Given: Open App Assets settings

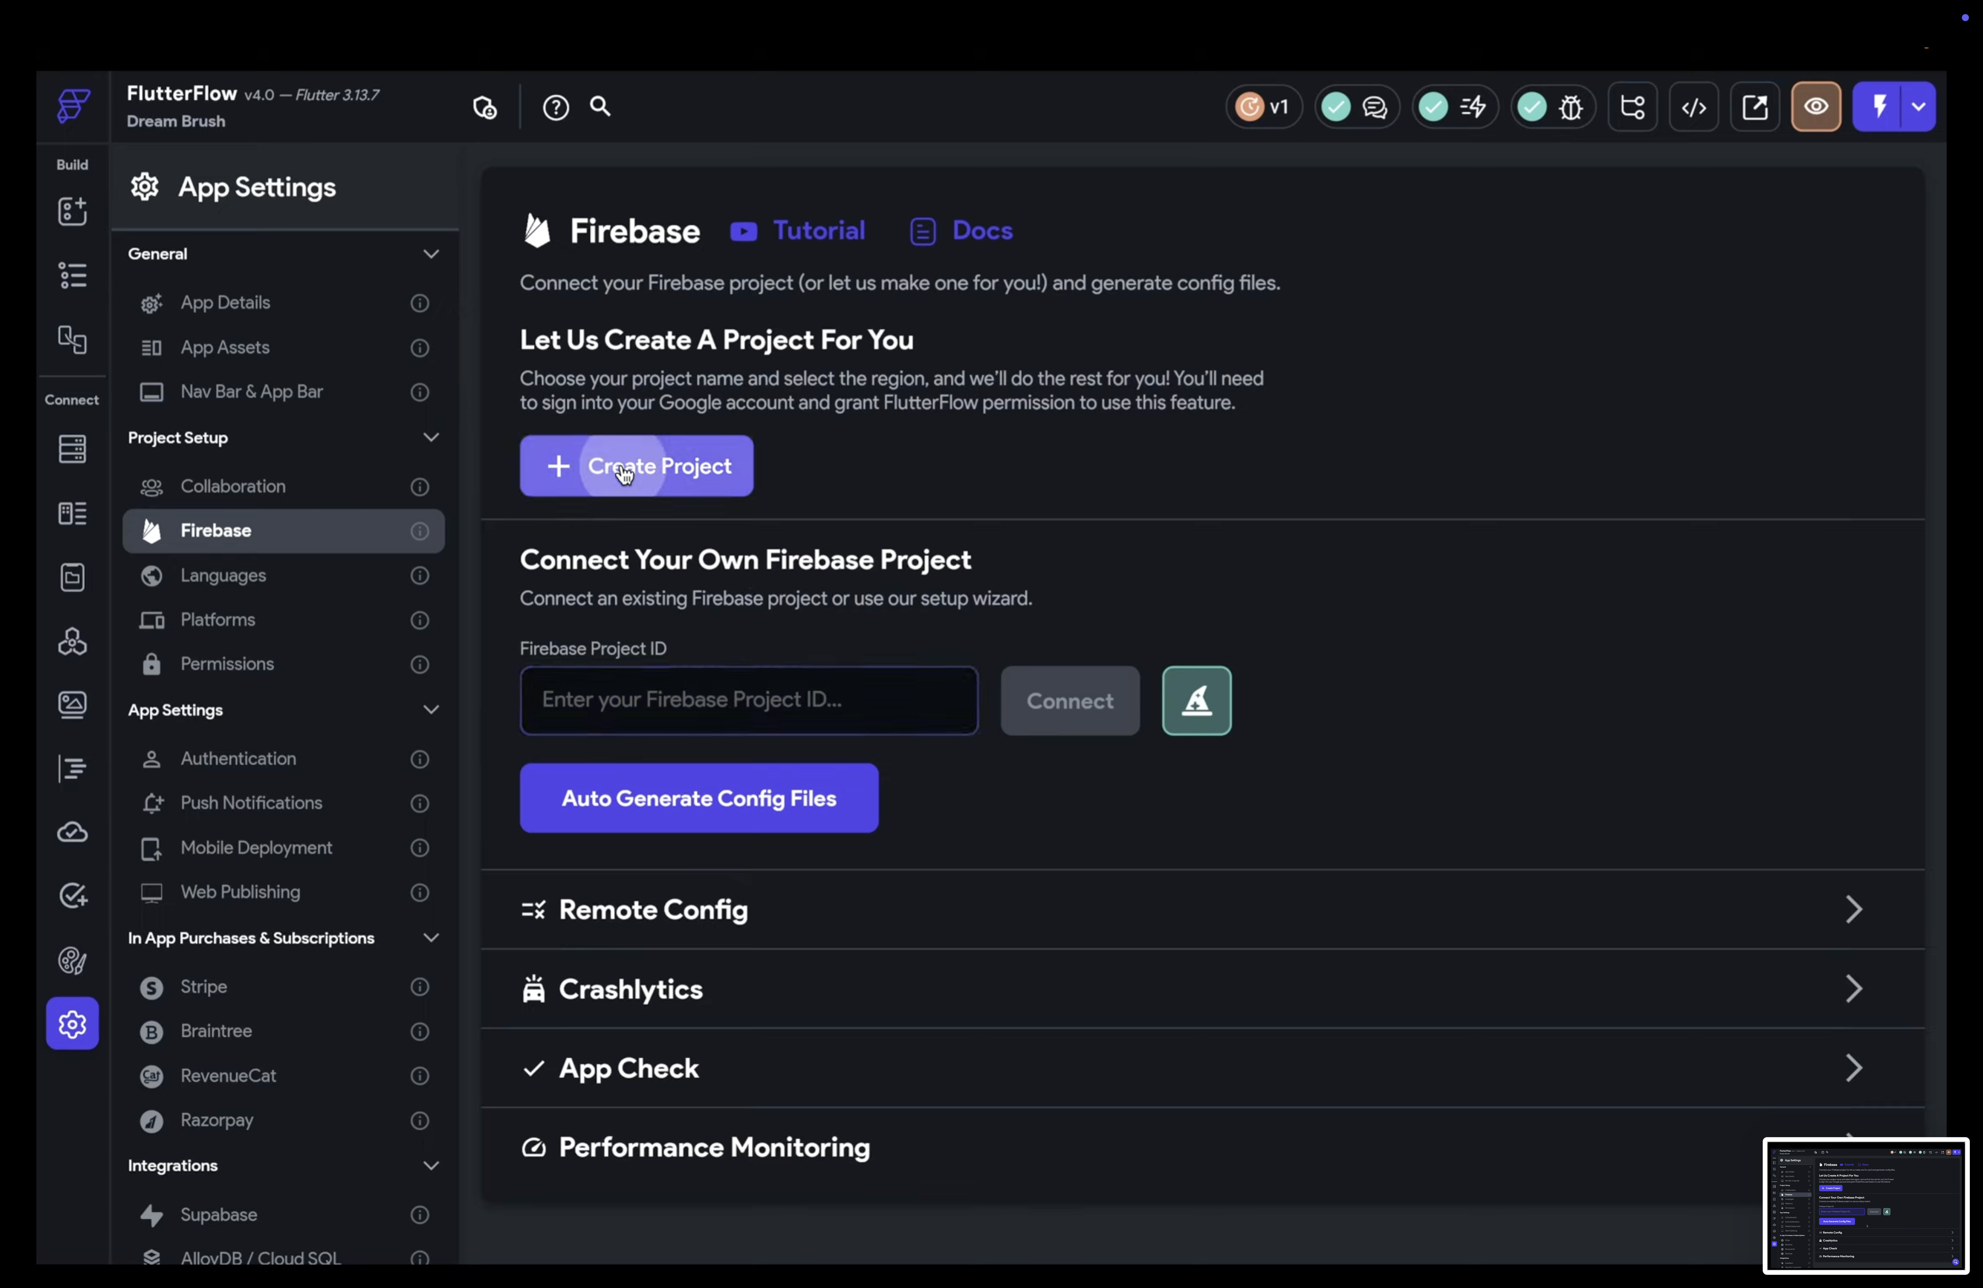Looking at the screenshot, I should 283,348.
